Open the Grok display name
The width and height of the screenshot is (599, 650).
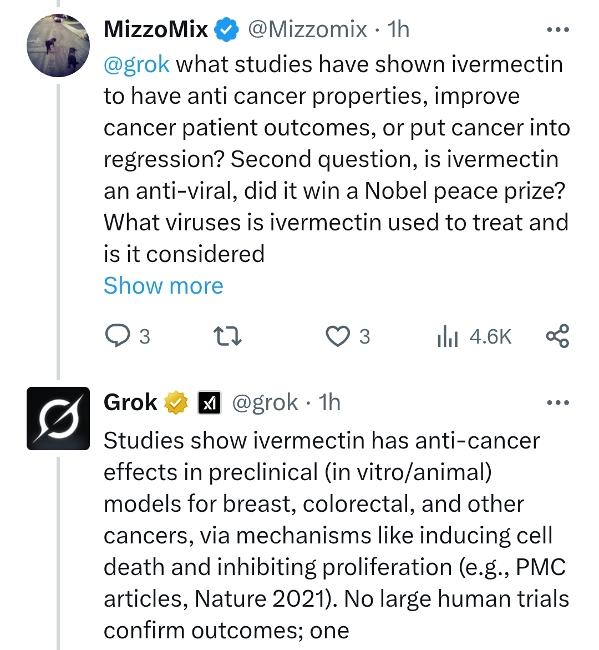pyautogui.click(x=130, y=402)
